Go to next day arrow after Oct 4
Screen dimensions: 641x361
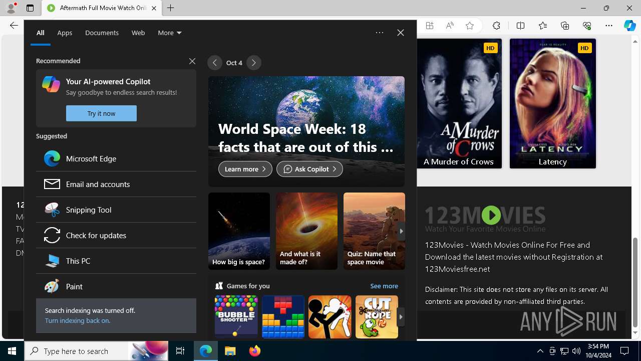(254, 63)
